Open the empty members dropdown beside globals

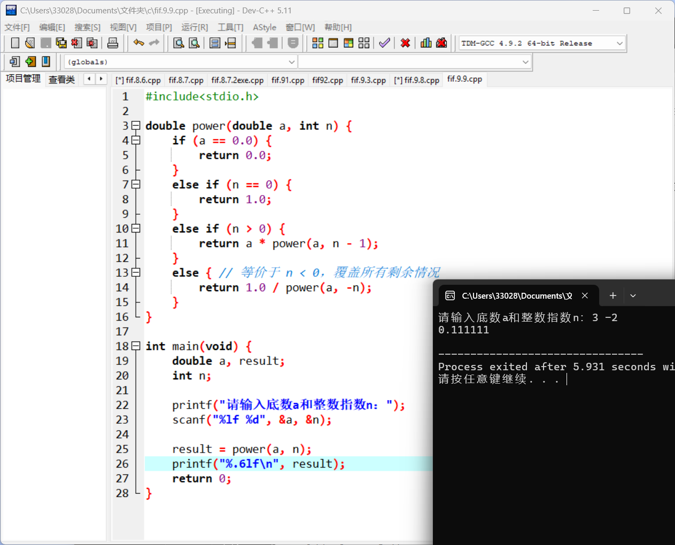tap(525, 62)
